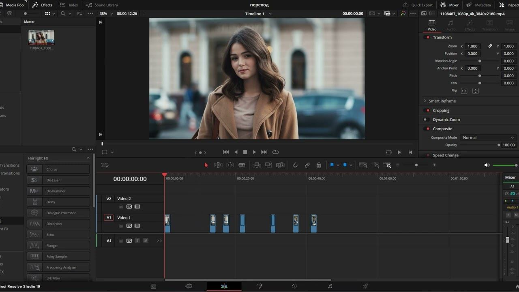Open the Mixer panel button
Screen dimensions: 519x292
[450, 5]
